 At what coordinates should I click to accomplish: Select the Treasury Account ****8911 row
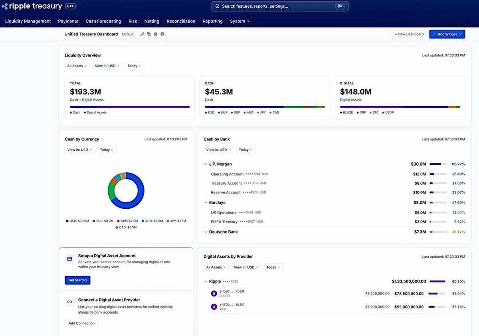point(334,184)
